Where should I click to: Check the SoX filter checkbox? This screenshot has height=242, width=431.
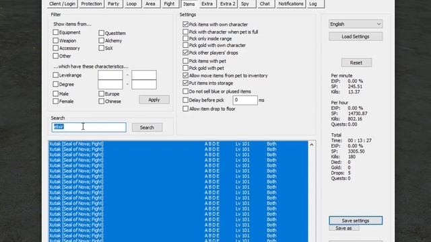[x=101, y=48]
